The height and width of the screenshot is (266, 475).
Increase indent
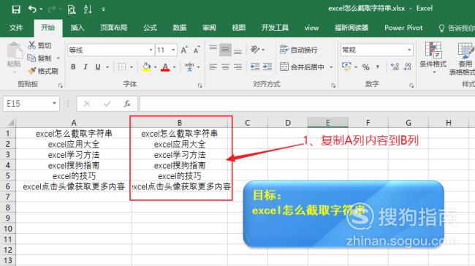(x=267, y=67)
